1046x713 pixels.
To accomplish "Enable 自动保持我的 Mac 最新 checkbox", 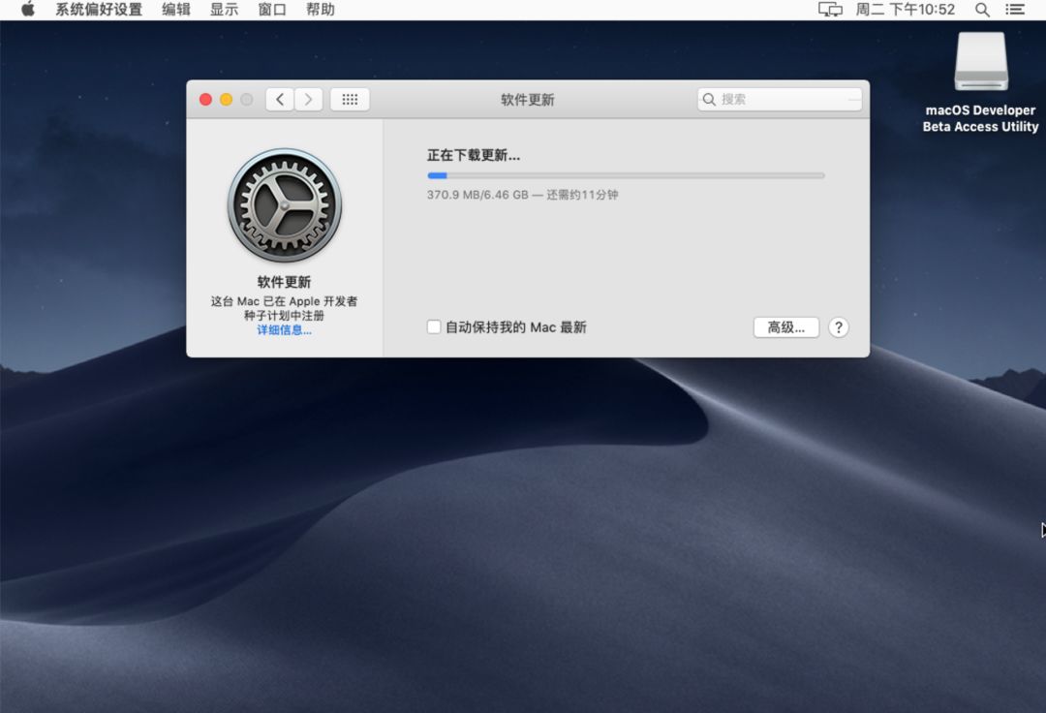I will coord(433,327).
